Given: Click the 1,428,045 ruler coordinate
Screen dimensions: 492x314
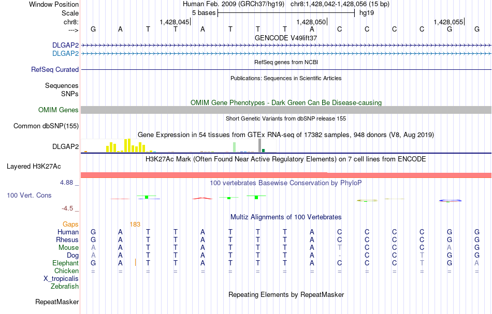Looking at the screenshot, I should [x=175, y=22].
